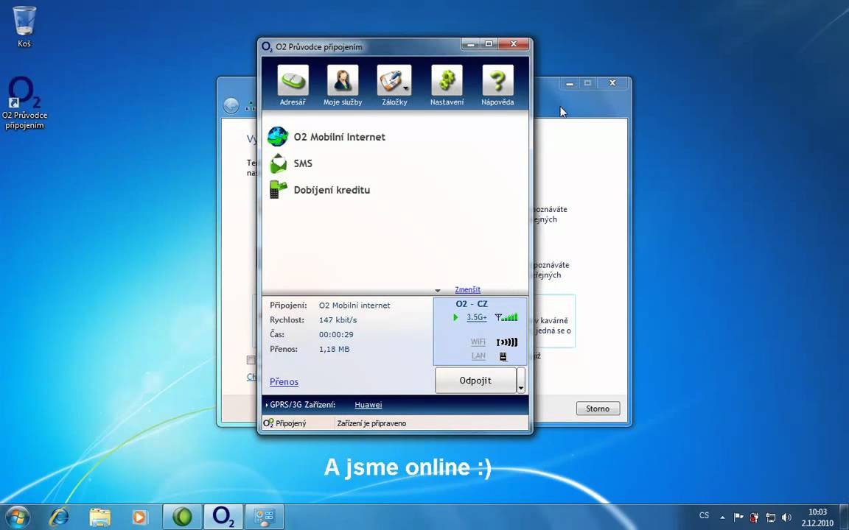The width and height of the screenshot is (849, 530).
Task: Click the O2 - CZ operator label
Action: (x=472, y=304)
